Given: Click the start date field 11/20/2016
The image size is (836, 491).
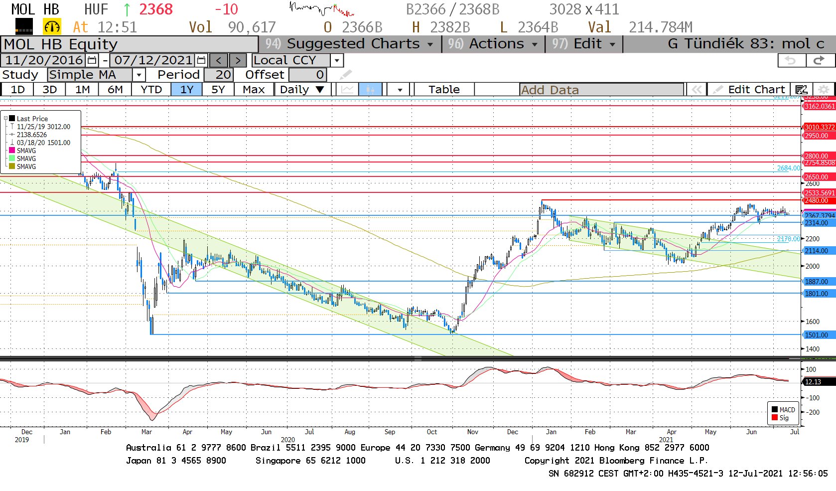Looking at the screenshot, I should click(x=44, y=60).
